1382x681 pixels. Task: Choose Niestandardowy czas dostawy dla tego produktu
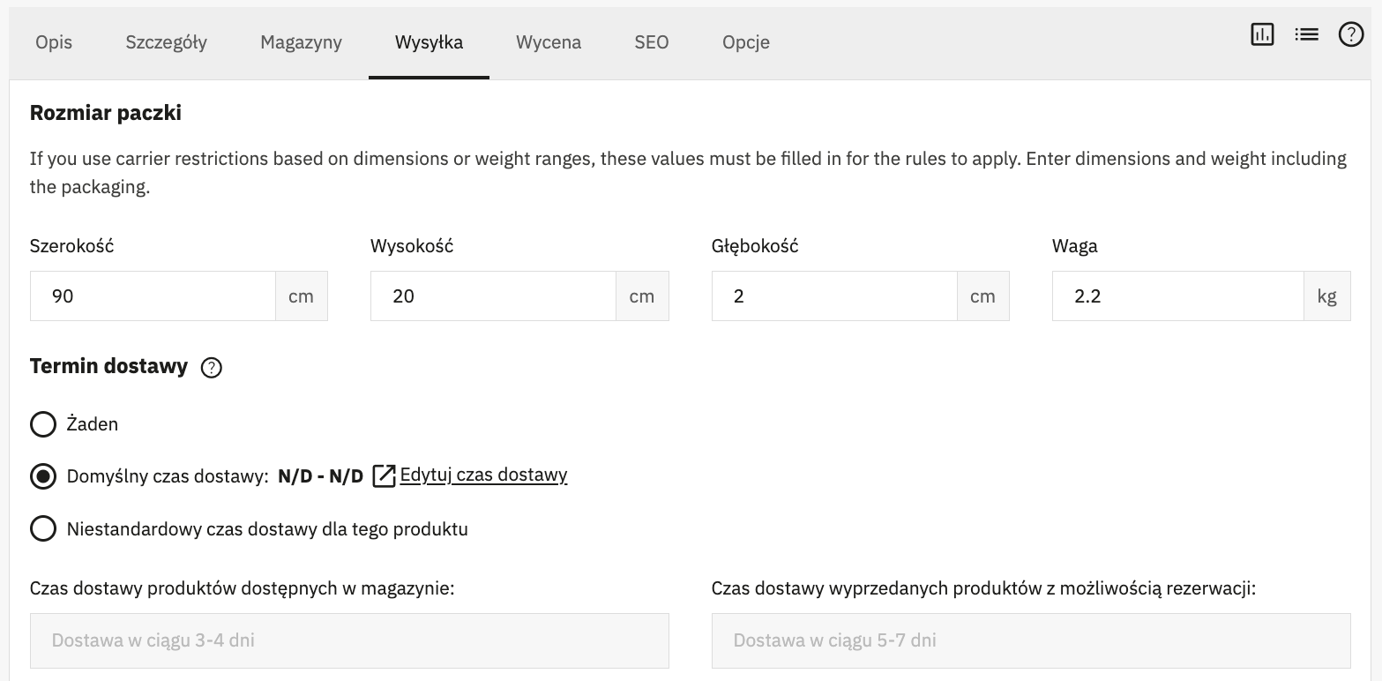(x=43, y=529)
